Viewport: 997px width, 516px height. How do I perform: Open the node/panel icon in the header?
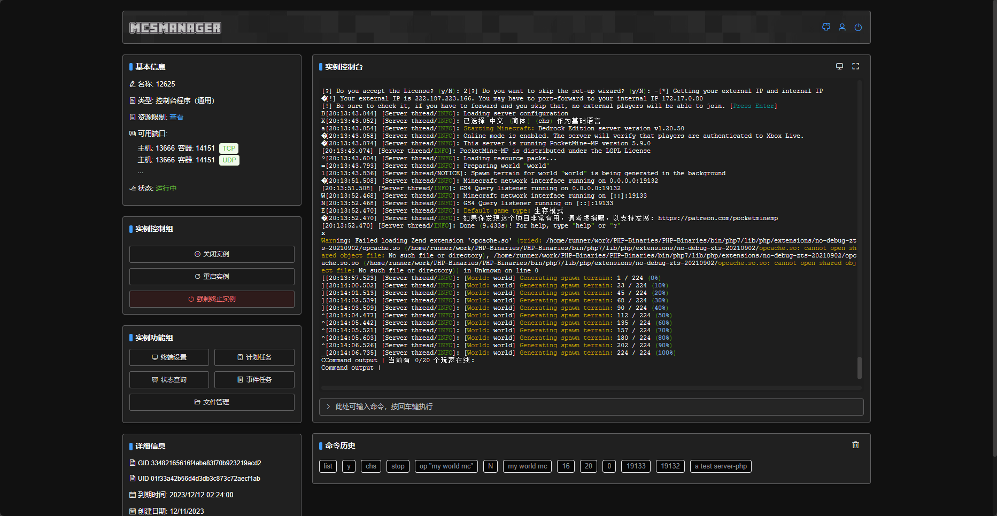(826, 27)
